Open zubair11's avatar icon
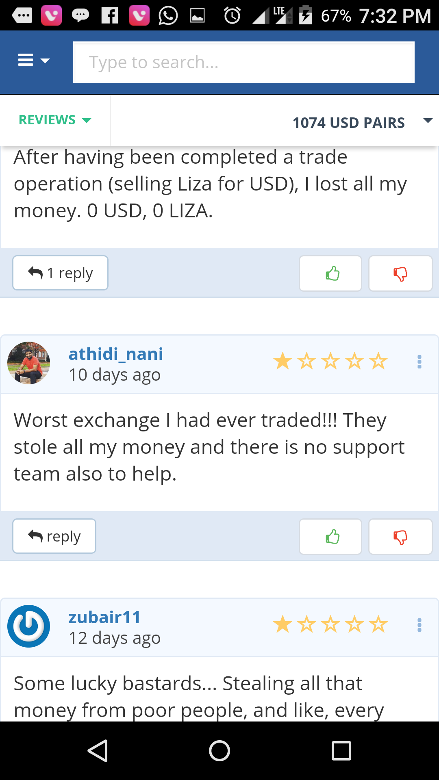The width and height of the screenshot is (439, 780). pyautogui.click(x=28, y=626)
